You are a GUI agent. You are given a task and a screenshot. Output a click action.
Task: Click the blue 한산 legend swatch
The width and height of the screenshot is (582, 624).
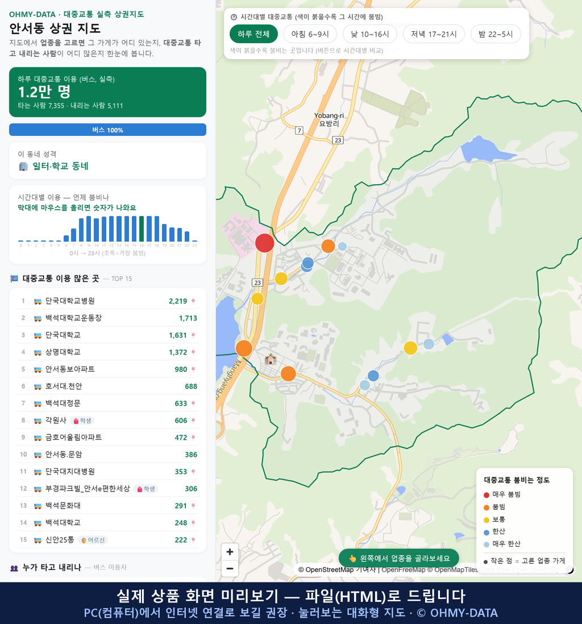coord(486,533)
